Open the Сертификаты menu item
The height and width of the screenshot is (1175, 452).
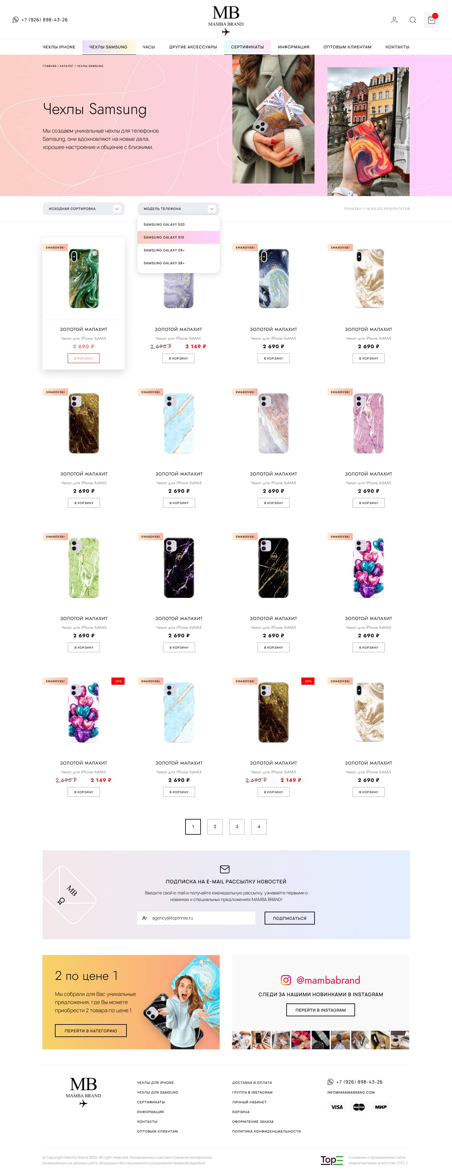[x=247, y=47]
